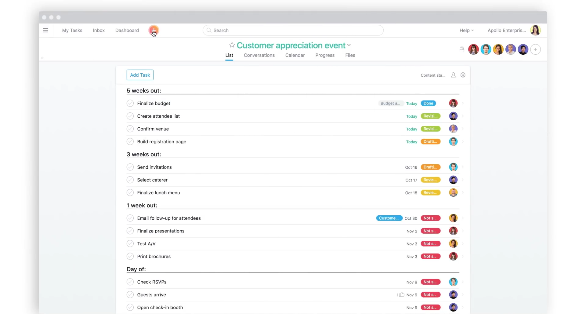Like the Guests arrive task thumbs-up
Viewport: 586px width, 314px height.
click(x=402, y=294)
